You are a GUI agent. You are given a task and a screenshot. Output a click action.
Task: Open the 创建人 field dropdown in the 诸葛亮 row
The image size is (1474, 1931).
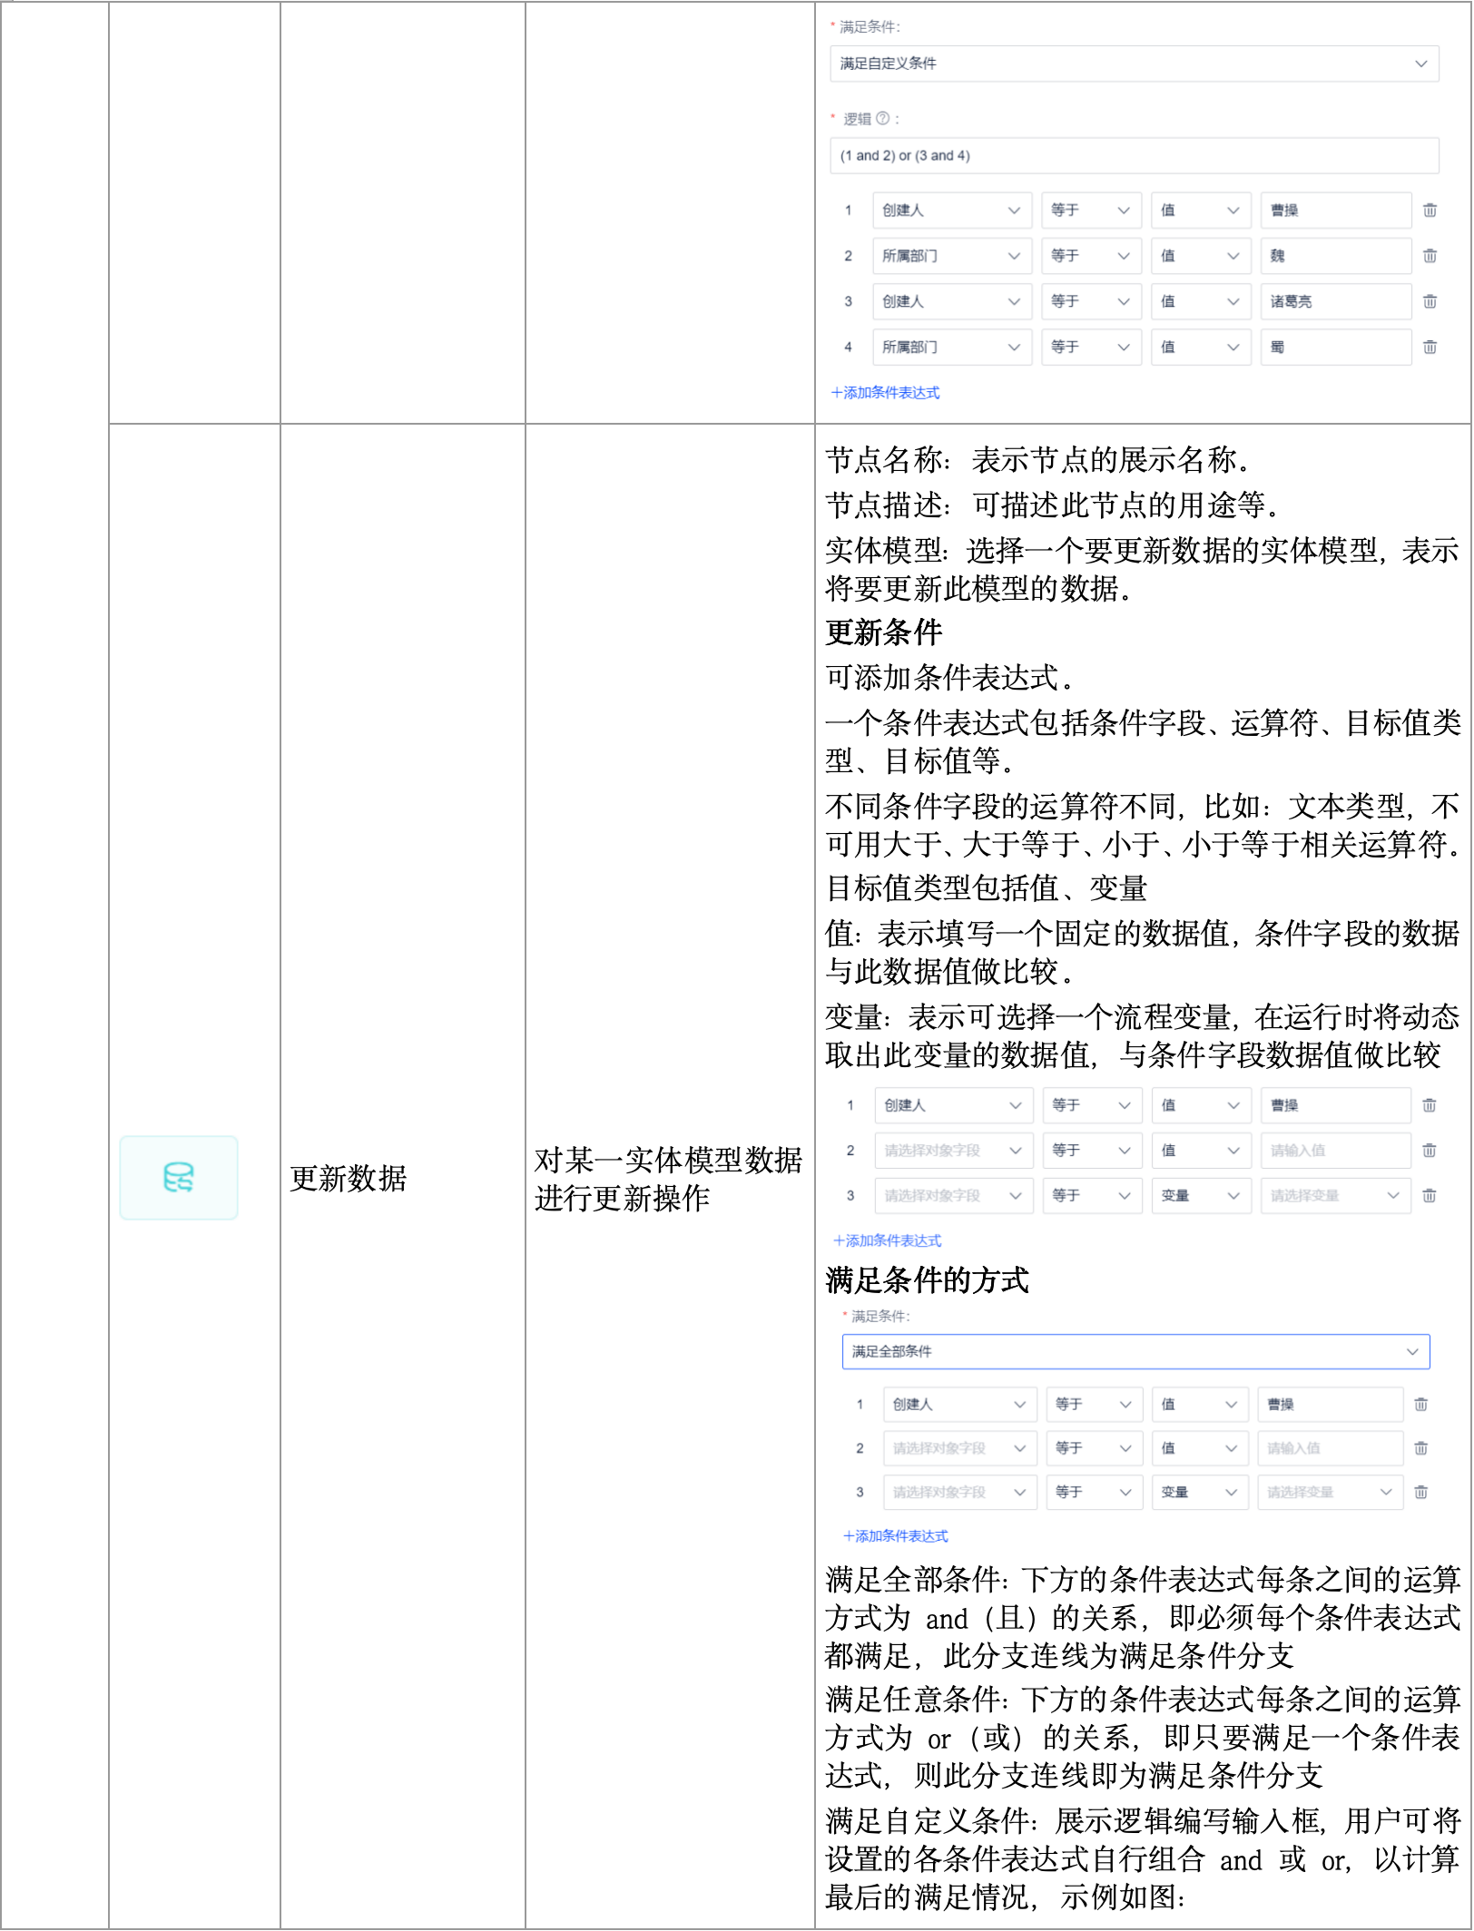pyautogui.click(x=951, y=301)
